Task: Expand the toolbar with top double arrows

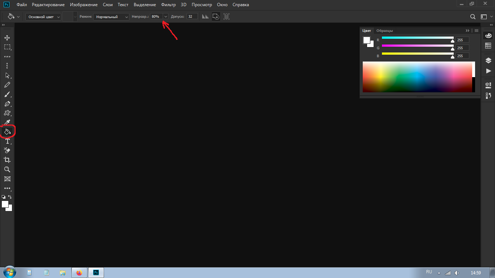Action: pyautogui.click(x=3, y=25)
